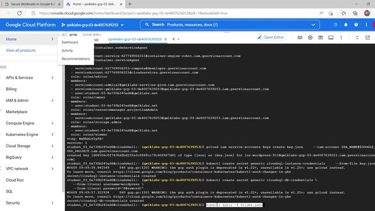The height and width of the screenshot is (211, 375).
Task: Click the user account avatar in console header
Action: tap(374, 25)
